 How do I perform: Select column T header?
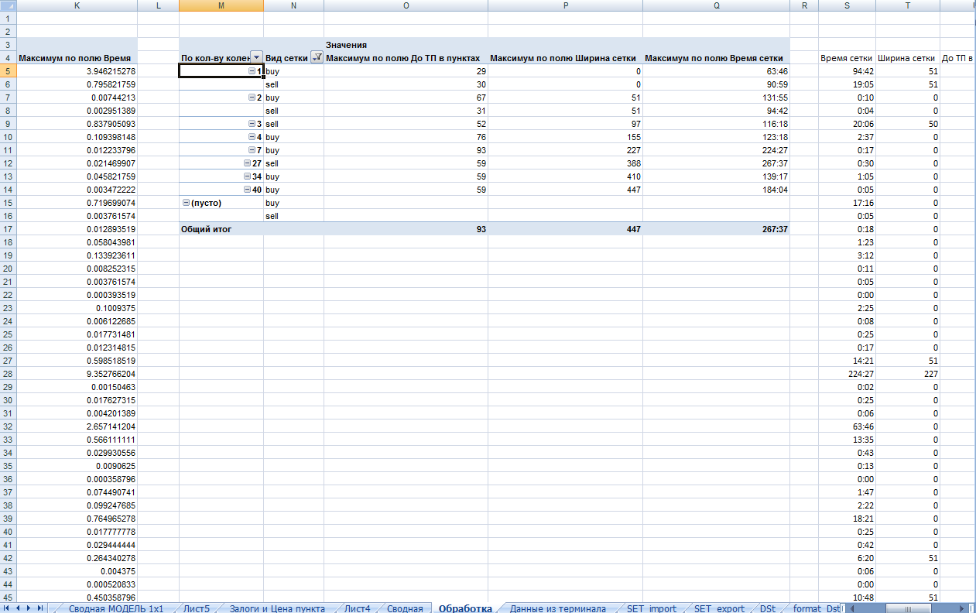click(908, 5)
